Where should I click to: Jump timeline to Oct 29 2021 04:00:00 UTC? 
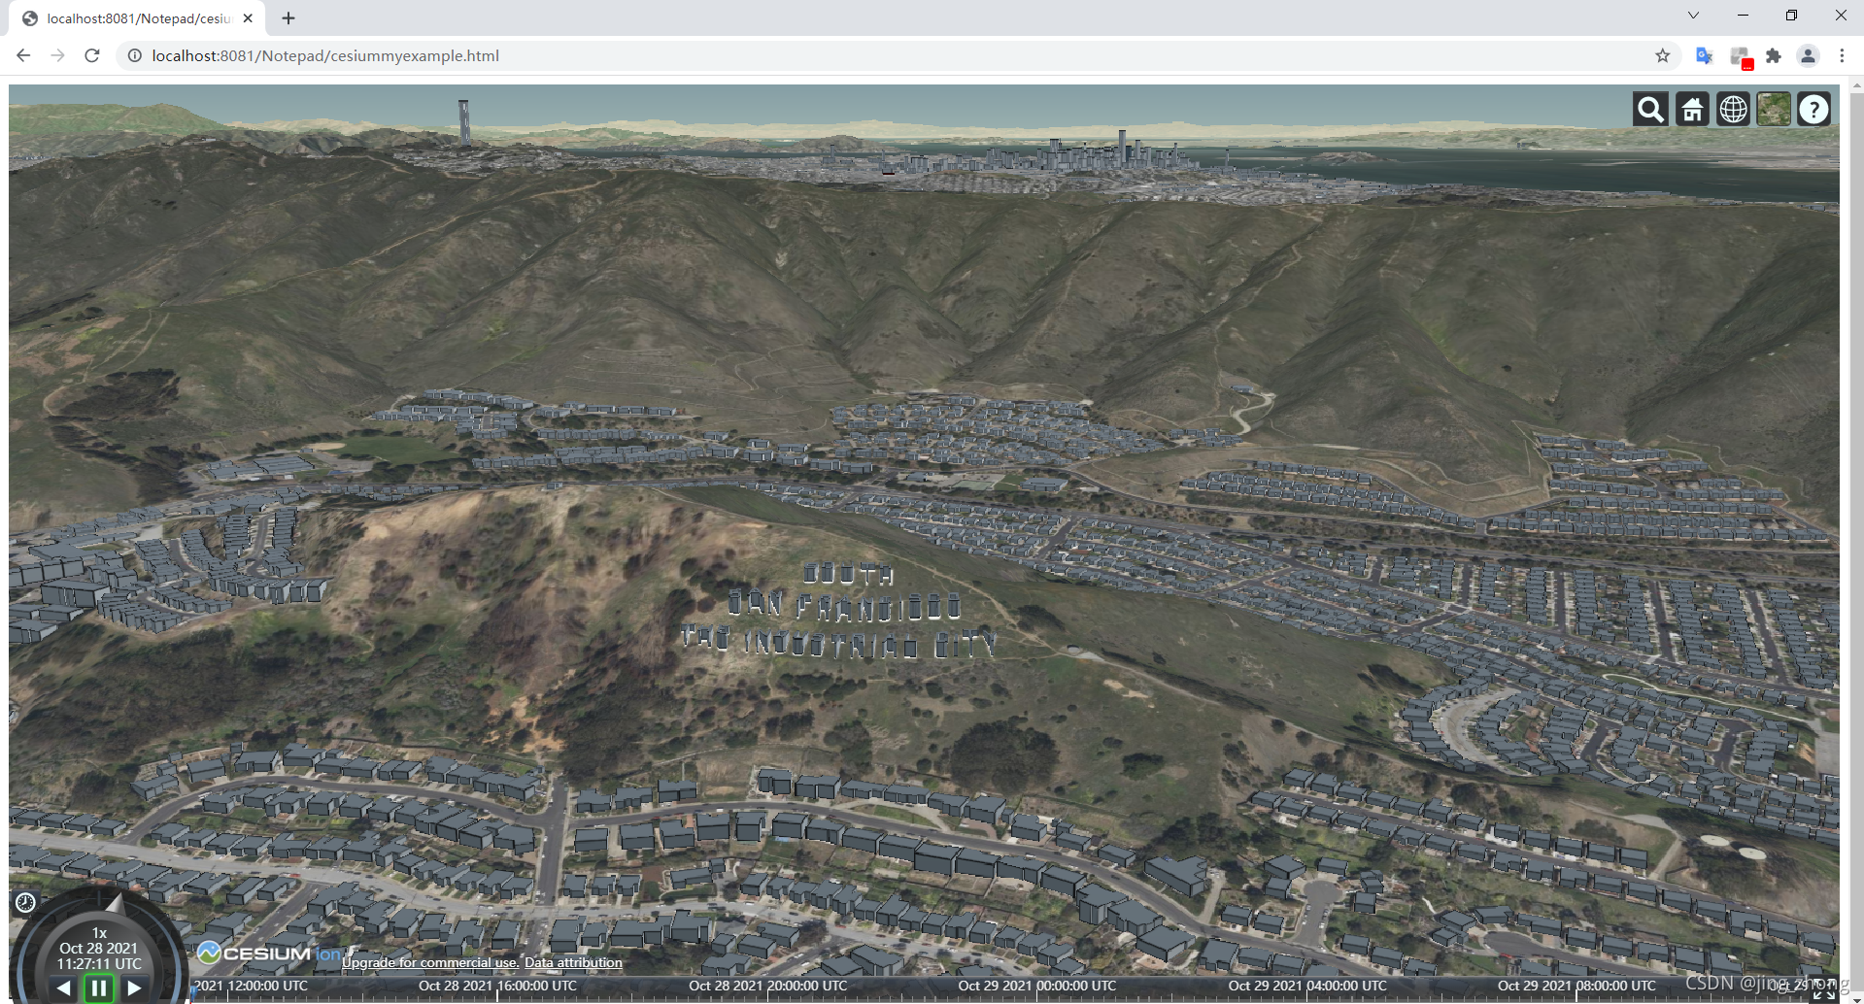pyautogui.click(x=1306, y=987)
